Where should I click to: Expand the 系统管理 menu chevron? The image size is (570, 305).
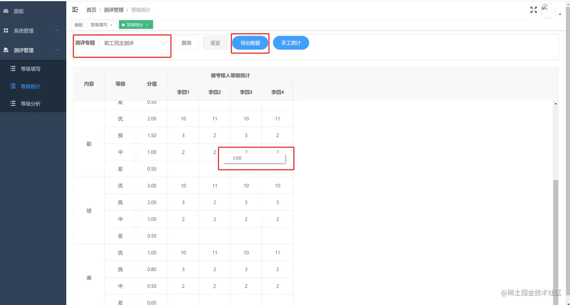57,30
